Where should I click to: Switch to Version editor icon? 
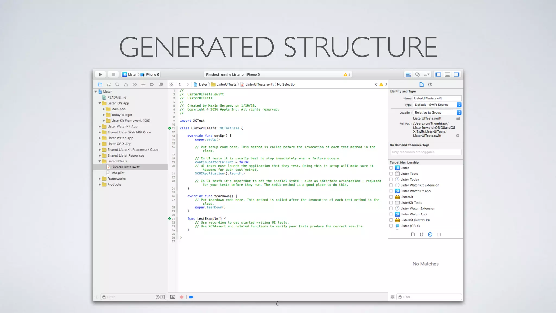427,74
